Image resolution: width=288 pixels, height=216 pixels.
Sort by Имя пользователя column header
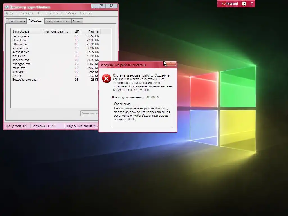click(x=56, y=31)
